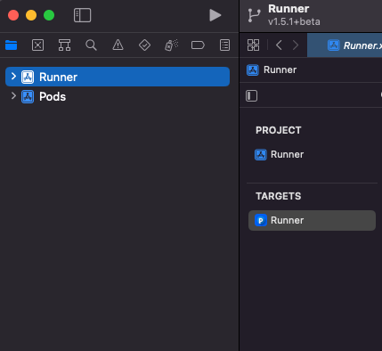Open the Source Control navigator
This screenshot has height=351, width=382.
point(37,45)
